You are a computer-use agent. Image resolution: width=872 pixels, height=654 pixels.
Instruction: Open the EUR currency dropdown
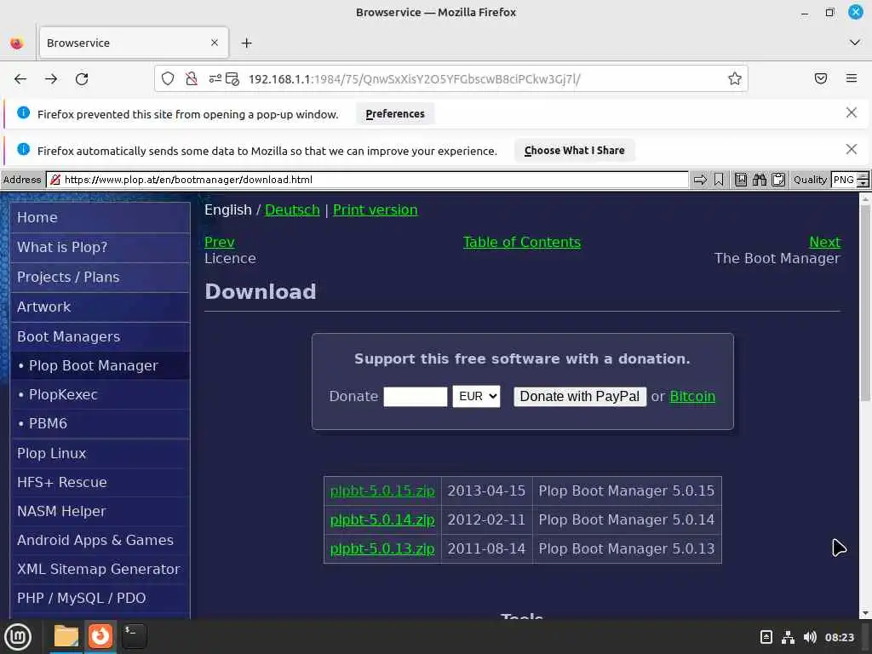(477, 397)
